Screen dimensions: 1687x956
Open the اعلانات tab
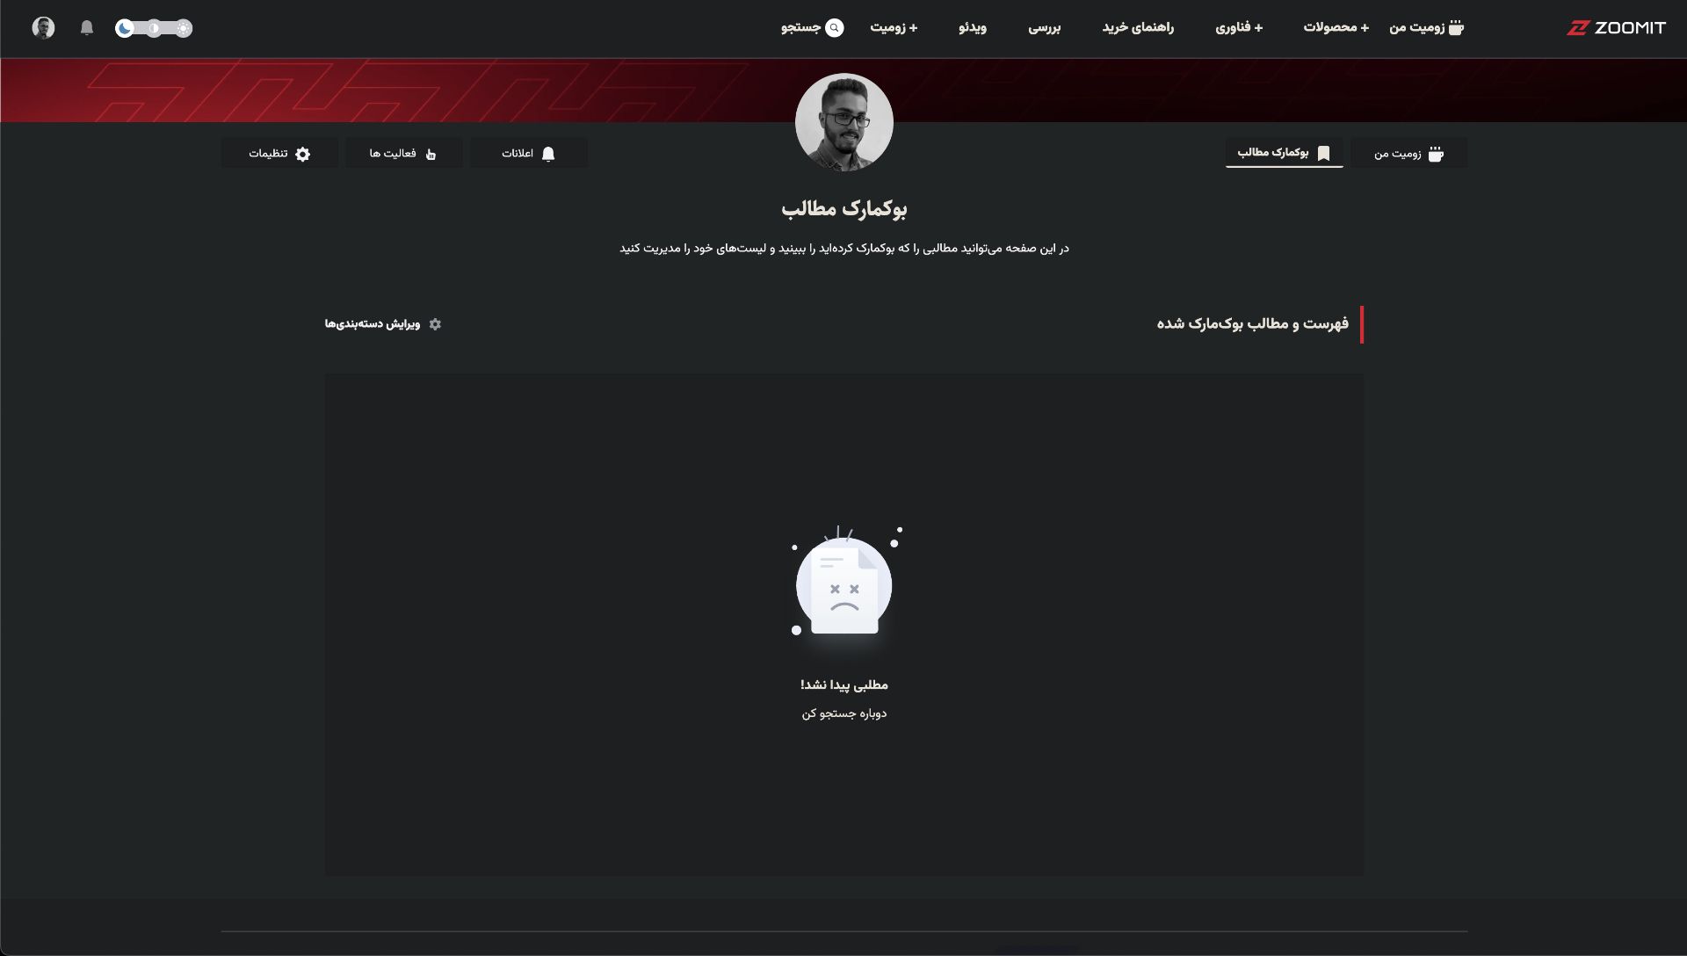(x=528, y=154)
